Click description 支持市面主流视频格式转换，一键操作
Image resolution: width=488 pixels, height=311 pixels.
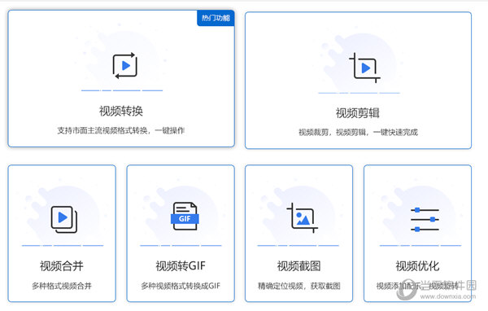coord(121,130)
